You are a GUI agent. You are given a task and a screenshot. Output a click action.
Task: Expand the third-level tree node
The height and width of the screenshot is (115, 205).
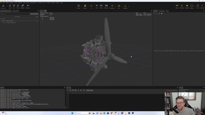2,23
